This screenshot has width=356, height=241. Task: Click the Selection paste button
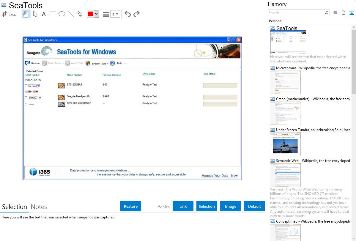(x=207, y=206)
